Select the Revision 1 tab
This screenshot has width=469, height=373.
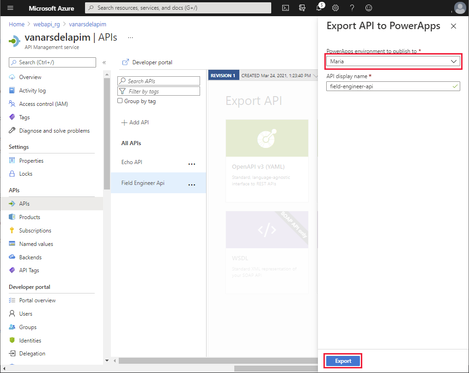coord(223,75)
